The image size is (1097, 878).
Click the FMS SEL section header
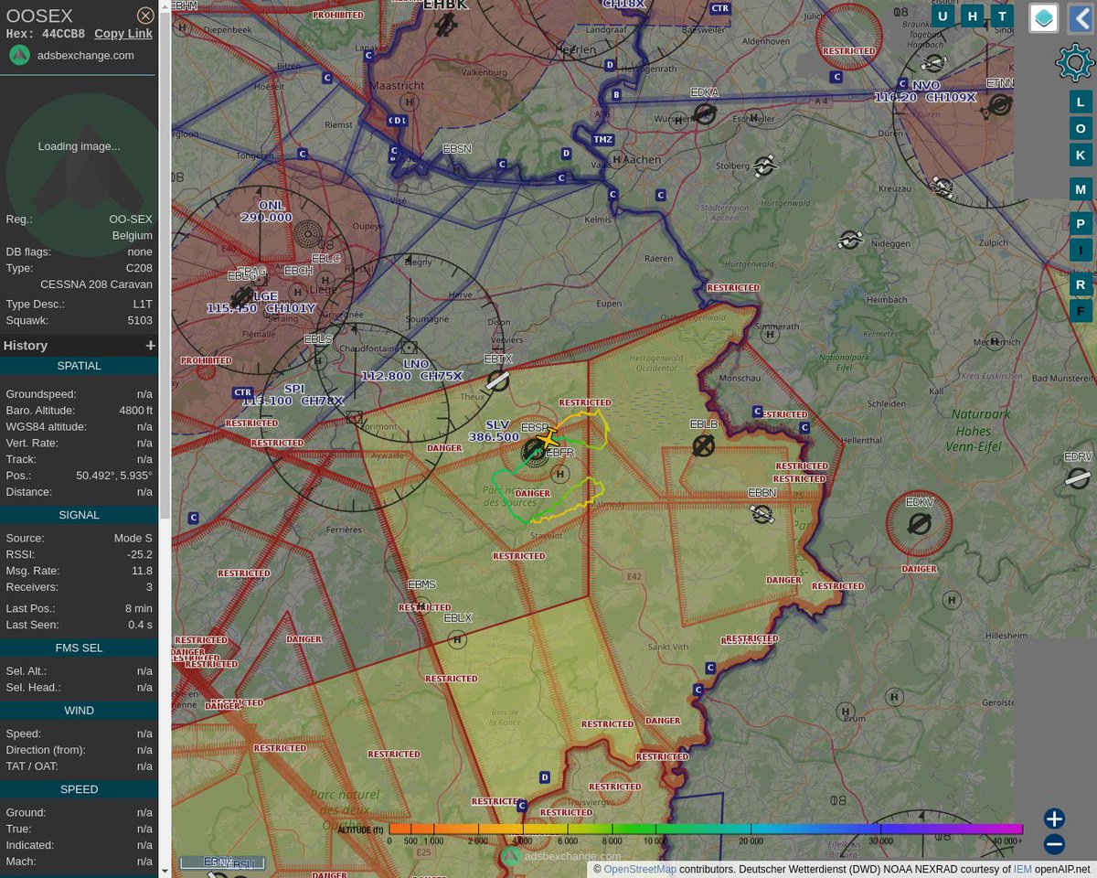pos(79,648)
